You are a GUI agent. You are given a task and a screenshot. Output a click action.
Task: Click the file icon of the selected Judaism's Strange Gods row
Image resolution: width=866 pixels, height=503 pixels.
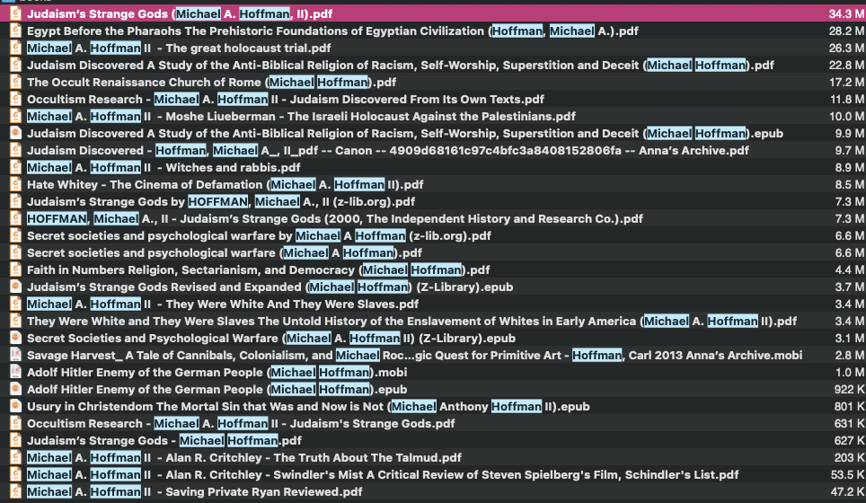16,13
